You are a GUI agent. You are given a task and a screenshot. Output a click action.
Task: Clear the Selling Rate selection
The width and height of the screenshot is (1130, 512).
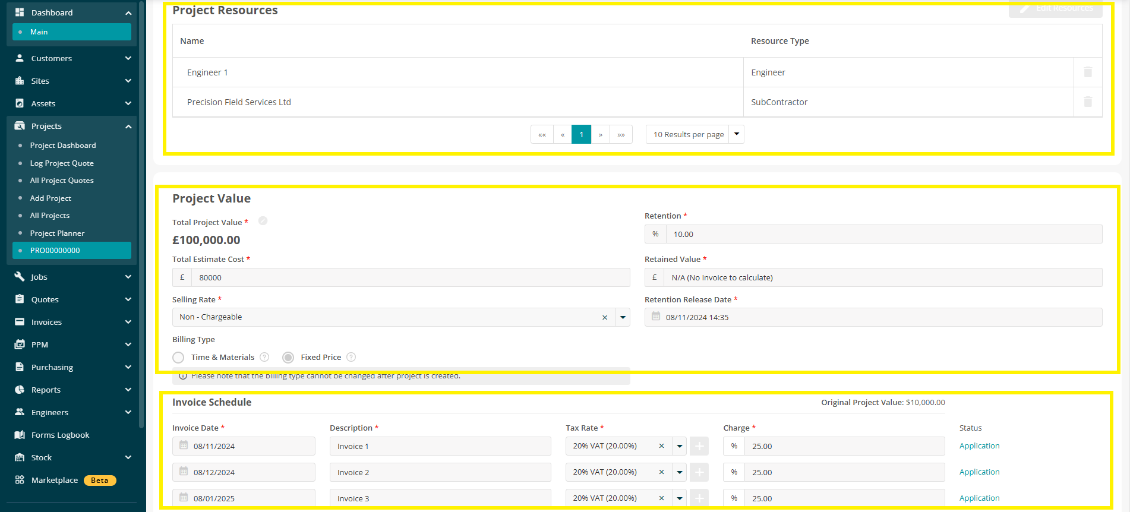tap(605, 317)
